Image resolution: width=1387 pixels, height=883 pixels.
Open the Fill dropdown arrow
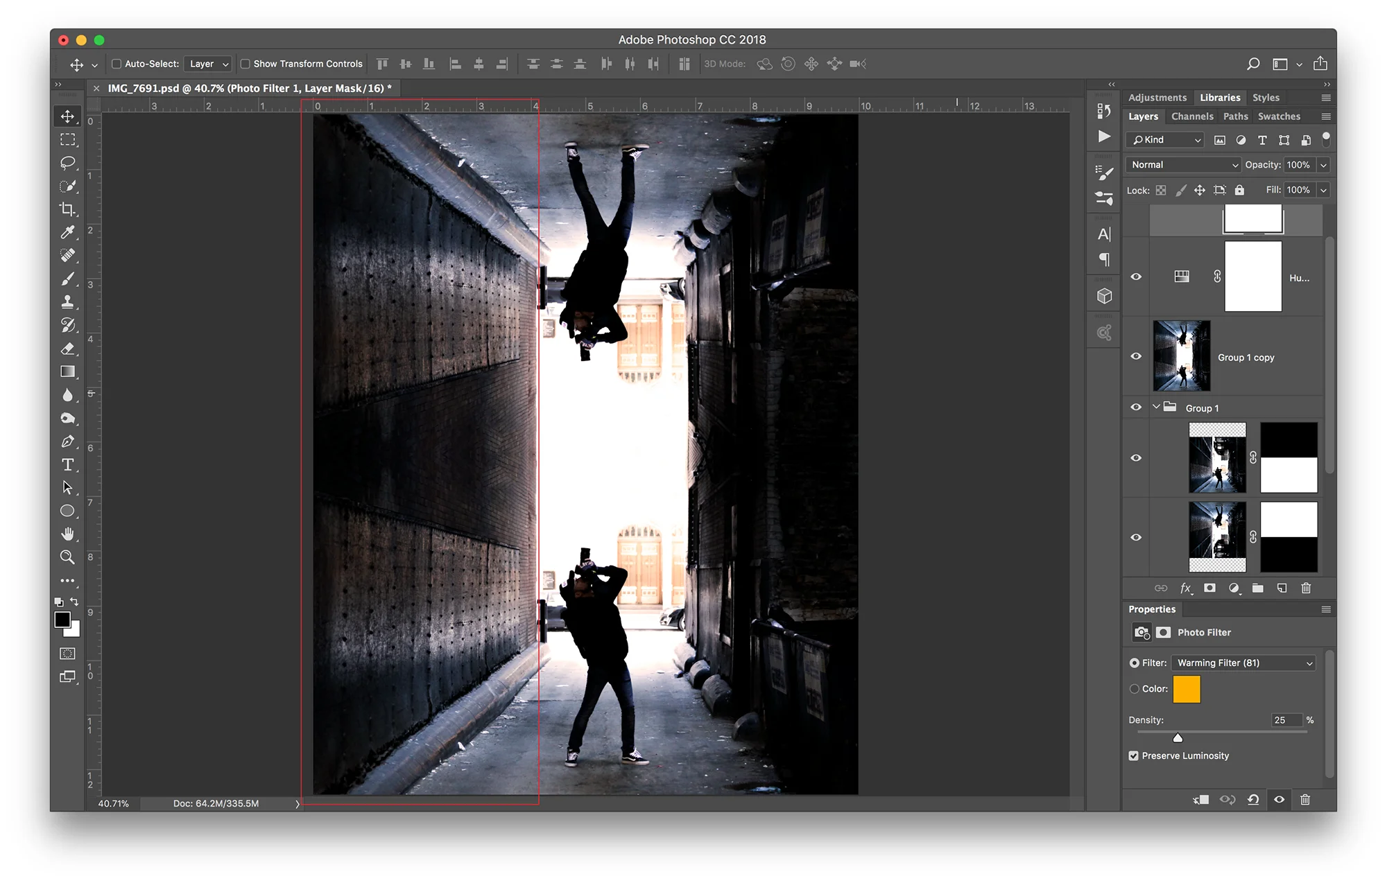1323,190
